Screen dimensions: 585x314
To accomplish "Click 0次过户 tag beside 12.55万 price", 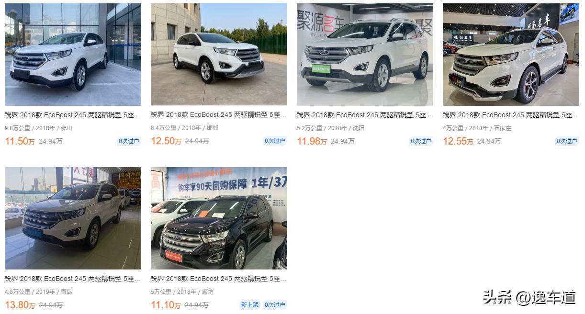I will 567,141.
